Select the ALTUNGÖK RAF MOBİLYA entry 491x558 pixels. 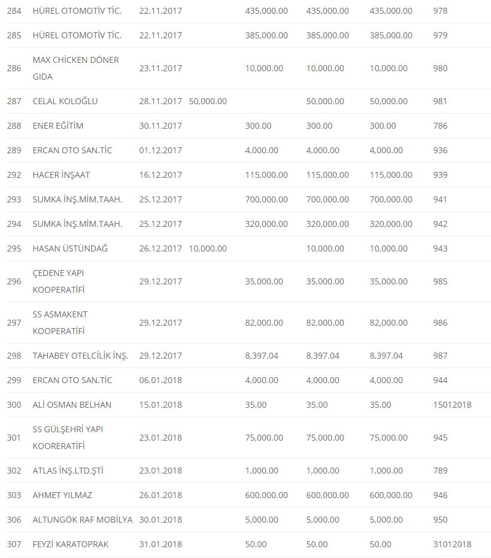[x=83, y=520]
